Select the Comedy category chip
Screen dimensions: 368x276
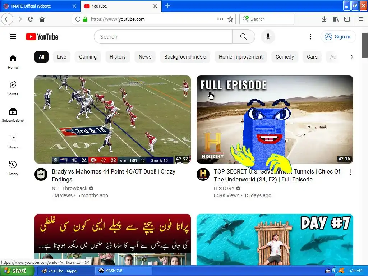click(285, 57)
